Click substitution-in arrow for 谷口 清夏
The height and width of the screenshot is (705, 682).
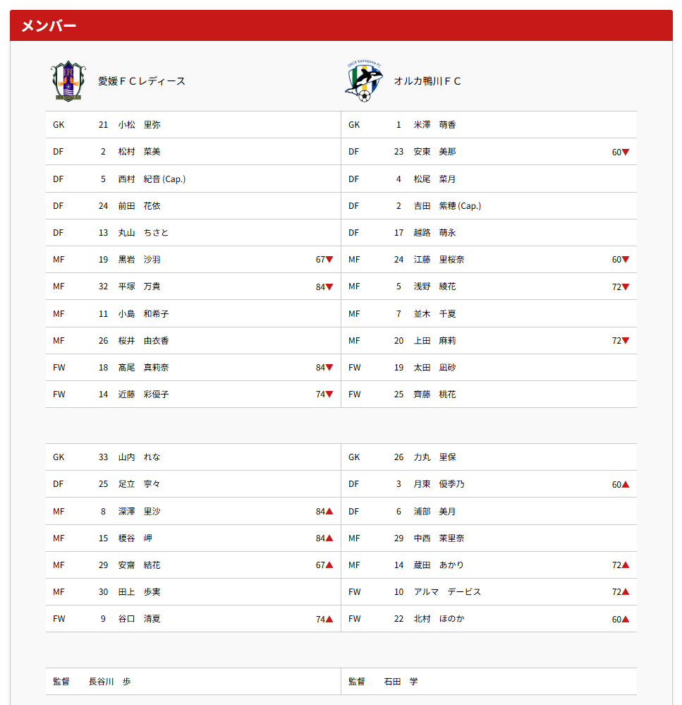tap(329, 619)
